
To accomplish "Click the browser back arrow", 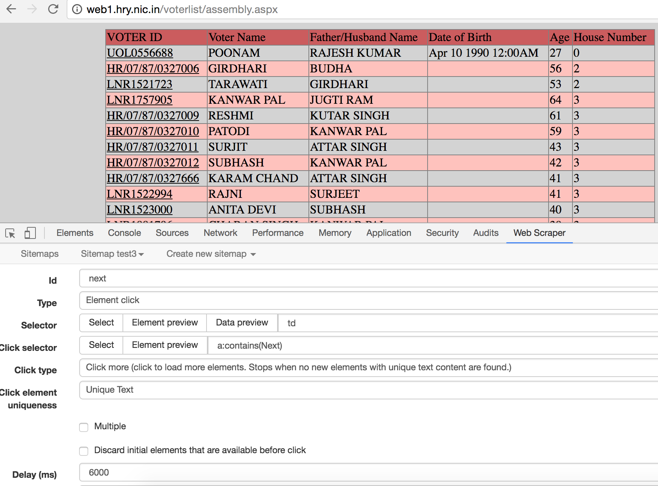I will [12, 9].
